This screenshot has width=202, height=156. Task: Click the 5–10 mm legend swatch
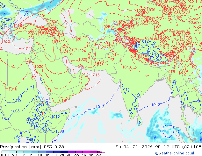[35, 152]
